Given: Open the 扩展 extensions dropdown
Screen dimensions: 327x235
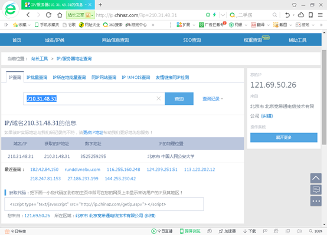Looking at the screenshot, I should (185, 25).
